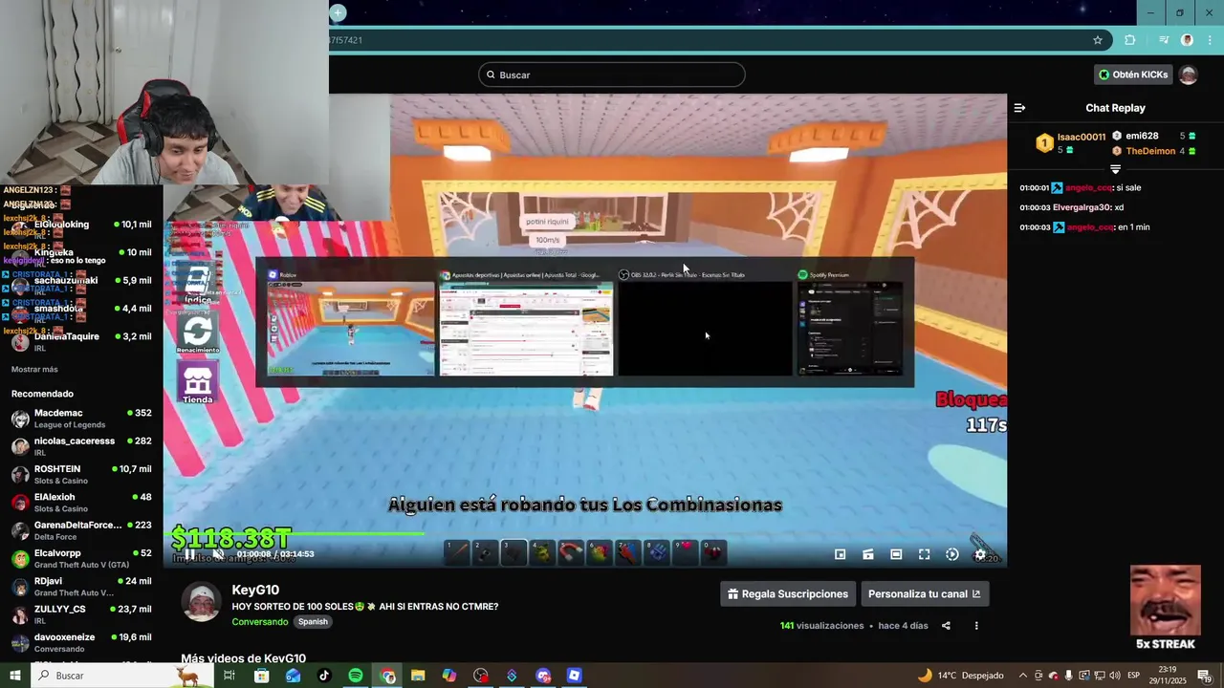1224x688 pixels.
Task: Open Task View on the taskbar
Action: [x=229, y=676]
